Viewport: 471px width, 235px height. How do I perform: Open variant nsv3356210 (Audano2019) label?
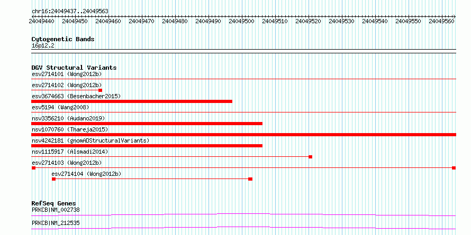coord(68,118)
